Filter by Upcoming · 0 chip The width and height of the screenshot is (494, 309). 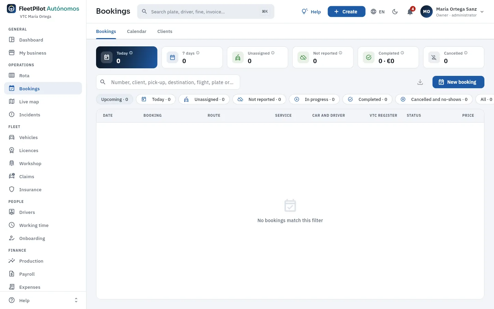click(x=115, y=99)
